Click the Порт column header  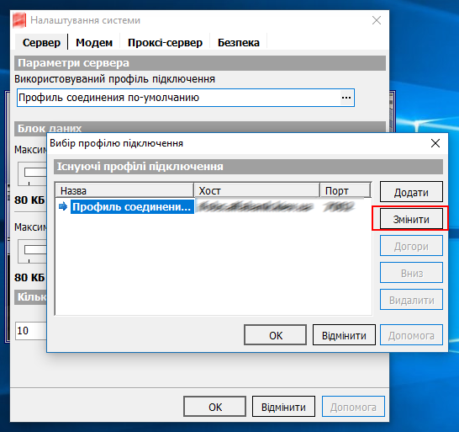pos(345,190)
